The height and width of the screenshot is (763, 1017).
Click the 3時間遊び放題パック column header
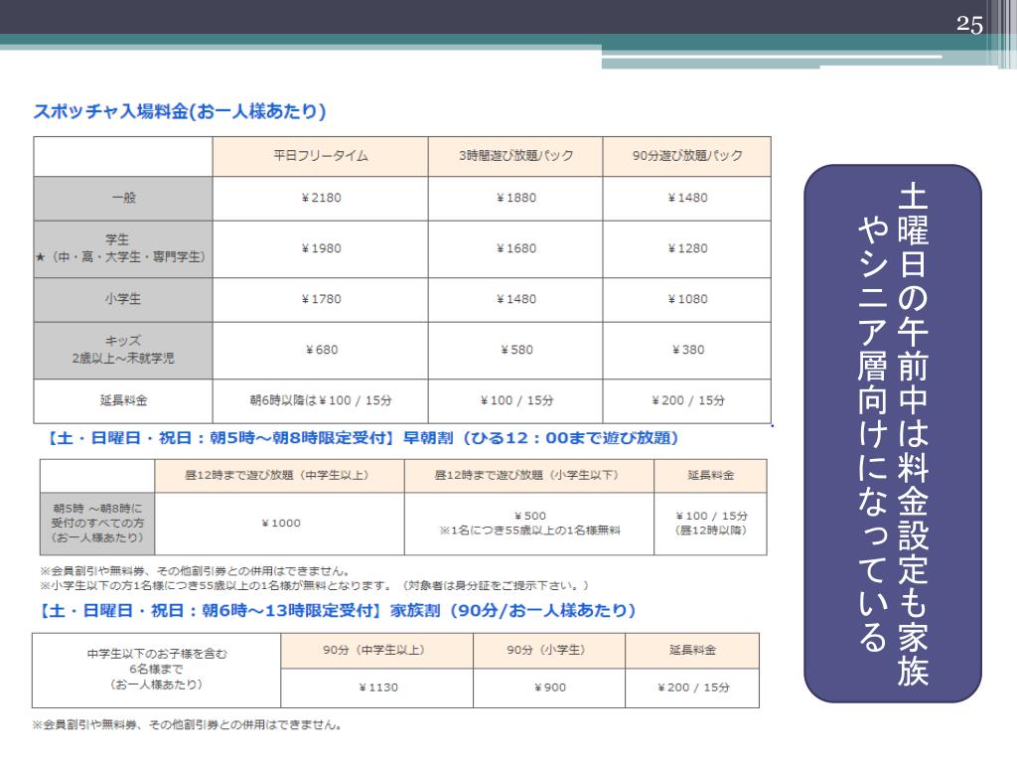click(x=515, y=156)
